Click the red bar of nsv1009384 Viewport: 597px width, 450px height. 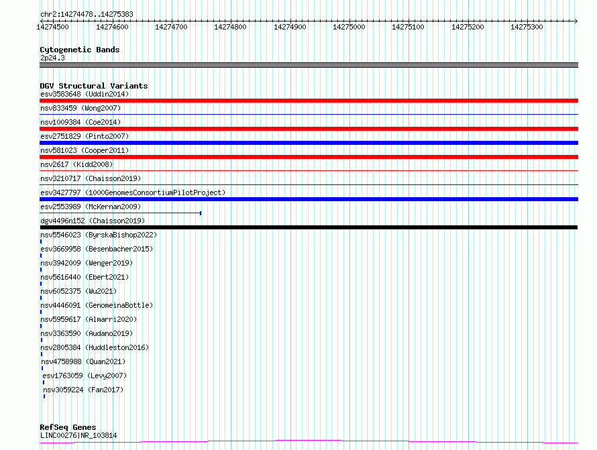pyautogui.click(x=309, y=129)
